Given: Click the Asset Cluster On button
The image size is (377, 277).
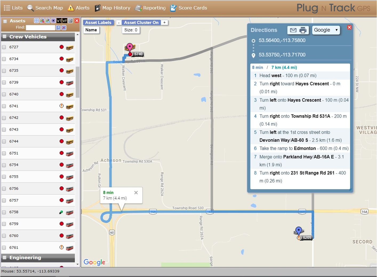Looking at the screenshot, I should (141, 23).
